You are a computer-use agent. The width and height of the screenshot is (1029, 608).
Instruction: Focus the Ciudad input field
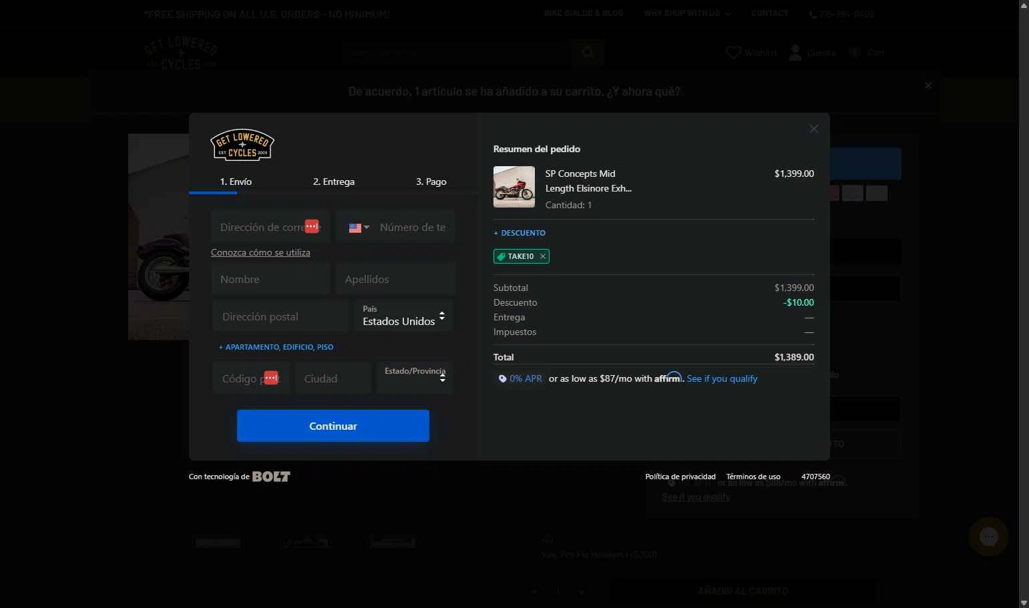(333, 378)
